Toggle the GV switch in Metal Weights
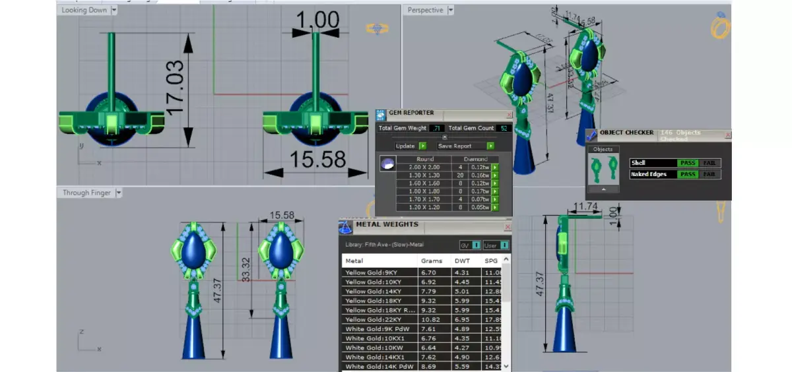Image resolution: width=792 pixels, height=372 pixels. pos(470,245)
